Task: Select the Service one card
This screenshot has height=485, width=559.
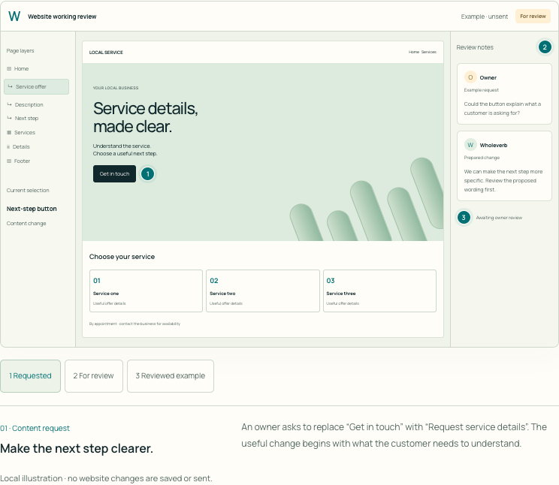Action: [146, 291]
